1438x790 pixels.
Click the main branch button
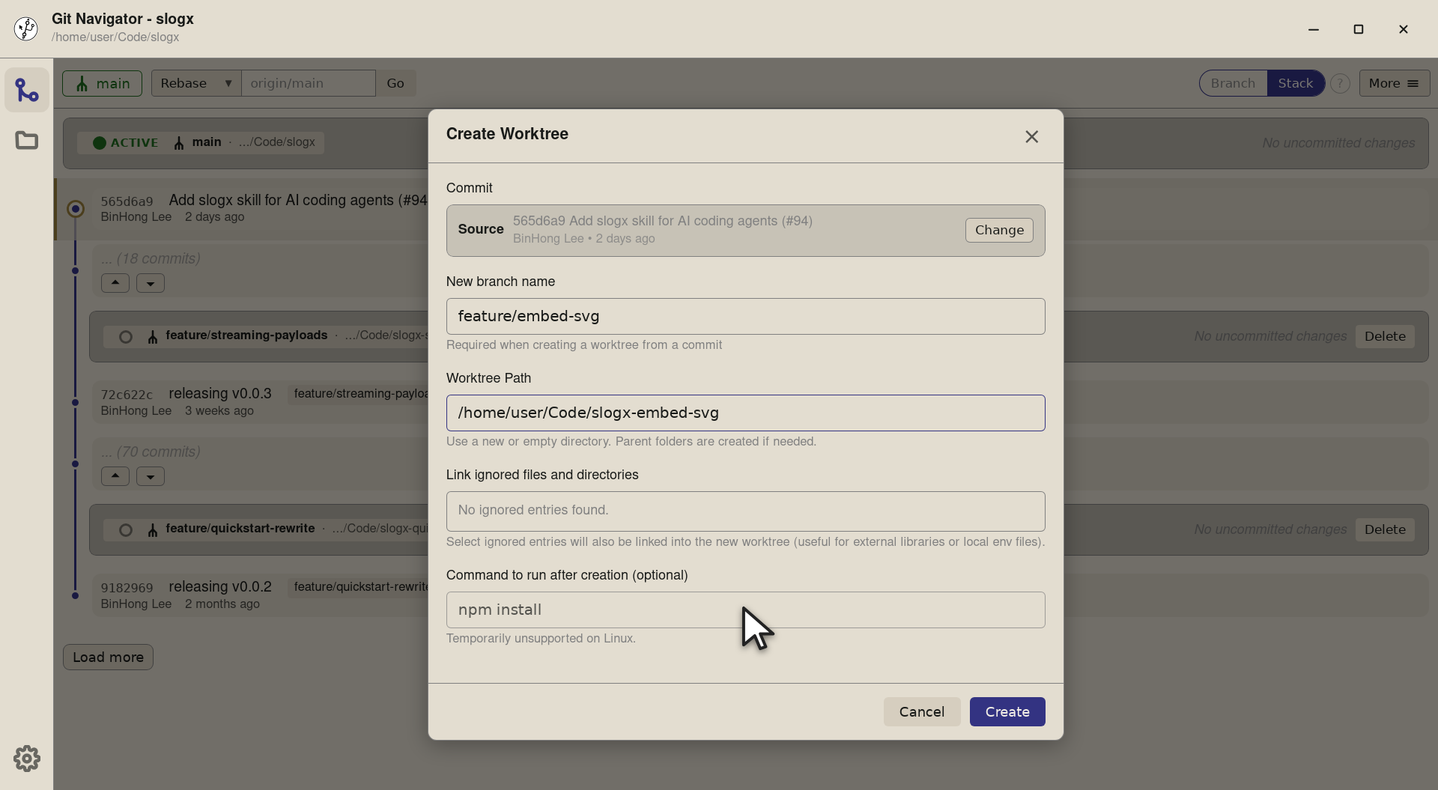(102, 83)
